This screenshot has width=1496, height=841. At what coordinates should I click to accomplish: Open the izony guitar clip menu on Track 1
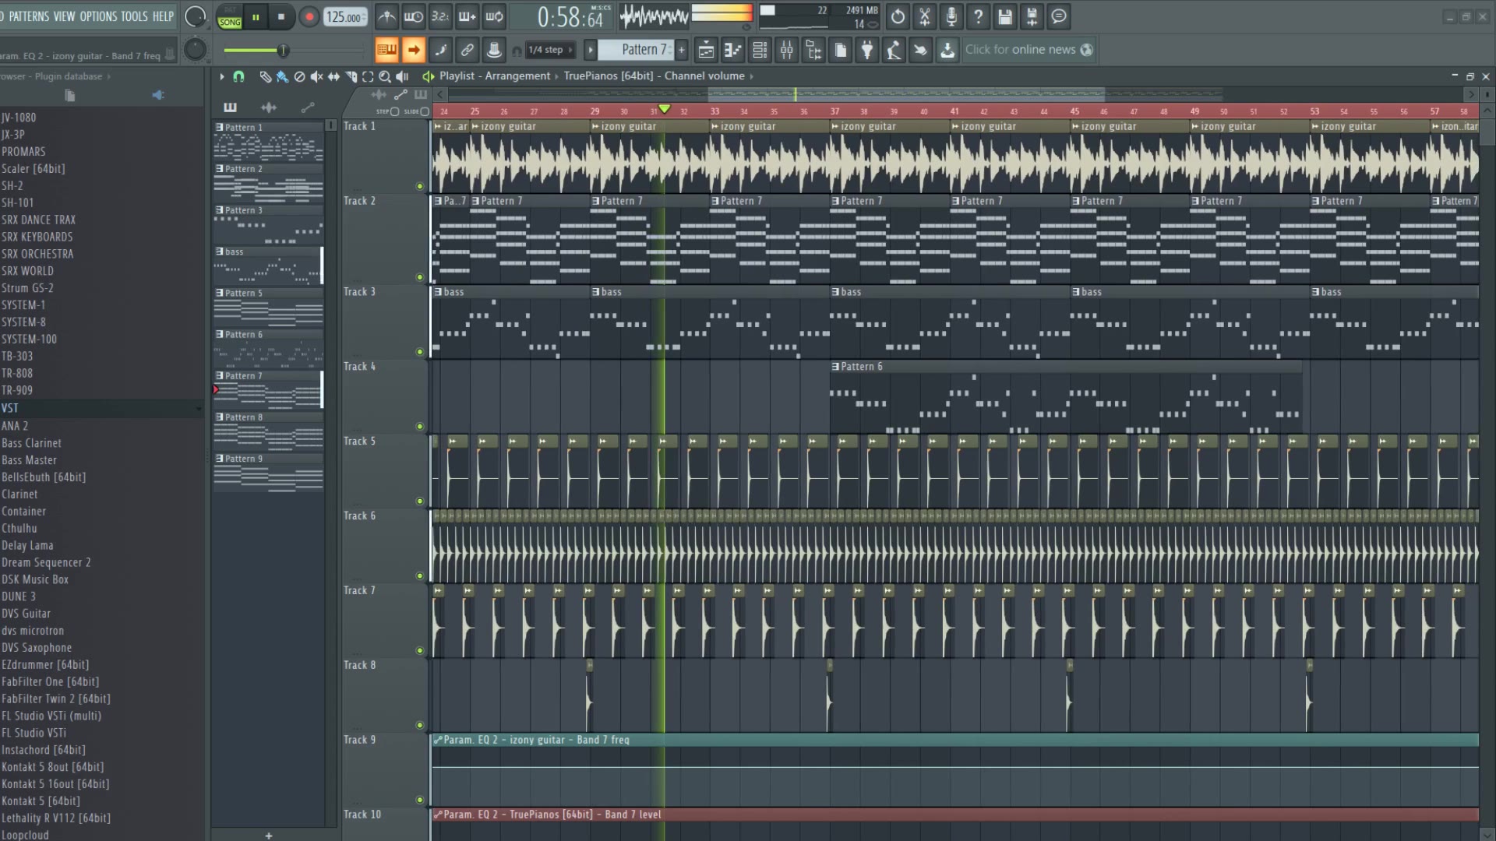pos(475,126)
